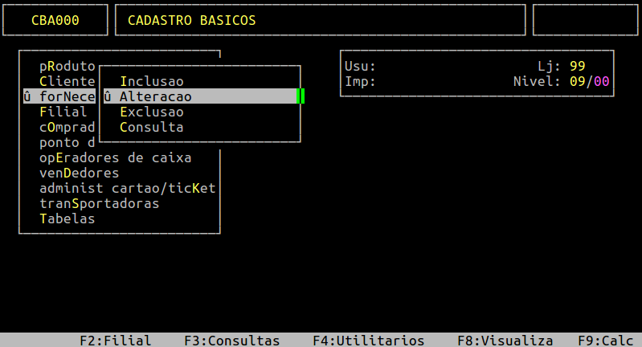Open the tranSportadoras menu item

[100, 203]
